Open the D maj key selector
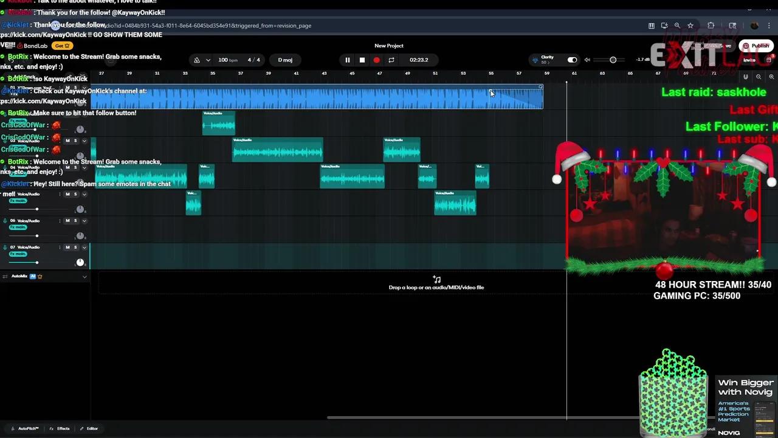 point(285,60)
